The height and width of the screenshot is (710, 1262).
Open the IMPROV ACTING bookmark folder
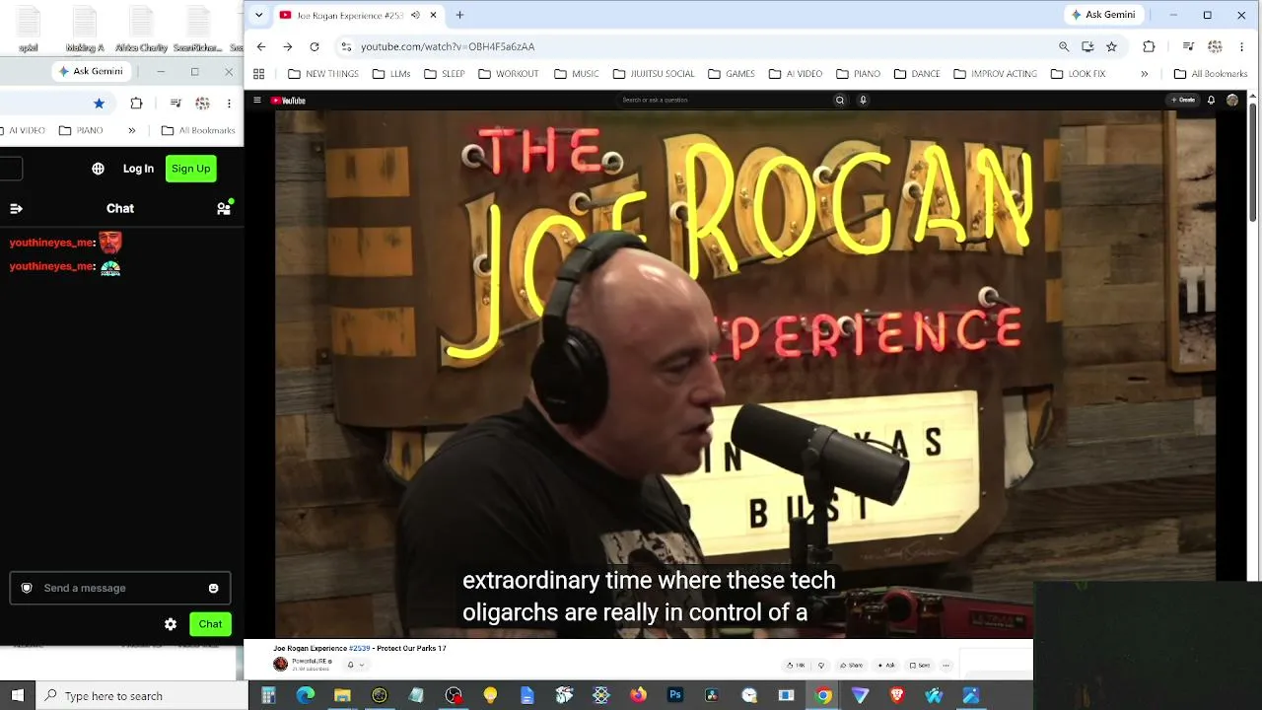point(995,74)
